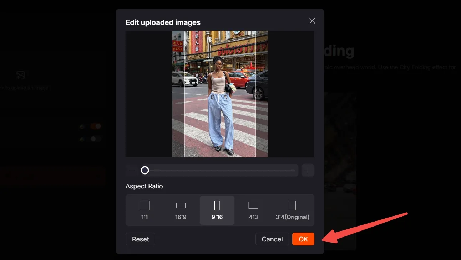Switch to 3:4 (Original) aspect ratio

(292, 210)
